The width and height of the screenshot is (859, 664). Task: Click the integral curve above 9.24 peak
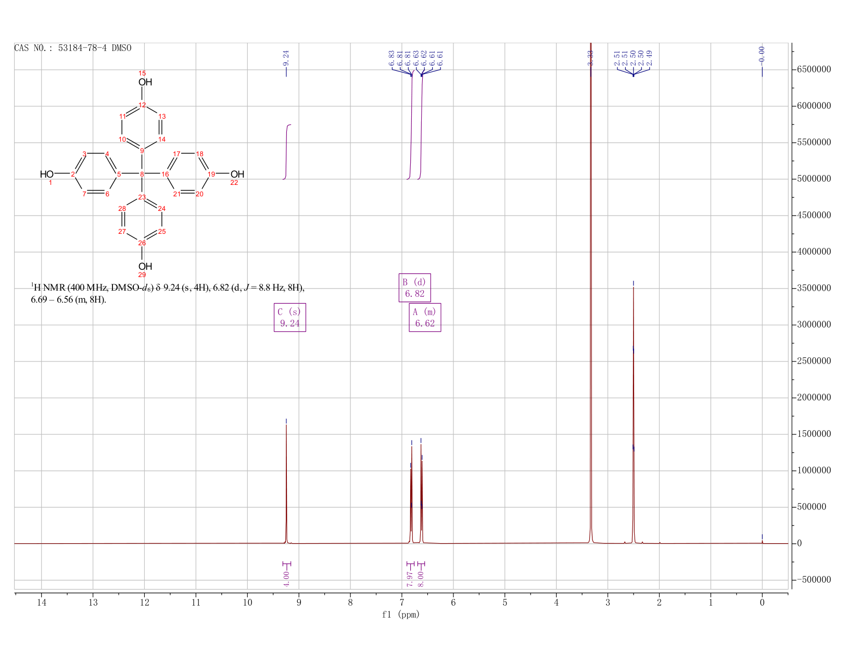[287, 152]
